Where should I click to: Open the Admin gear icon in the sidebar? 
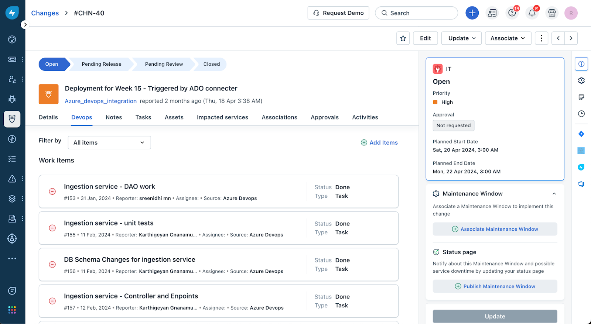pos(12,238)
